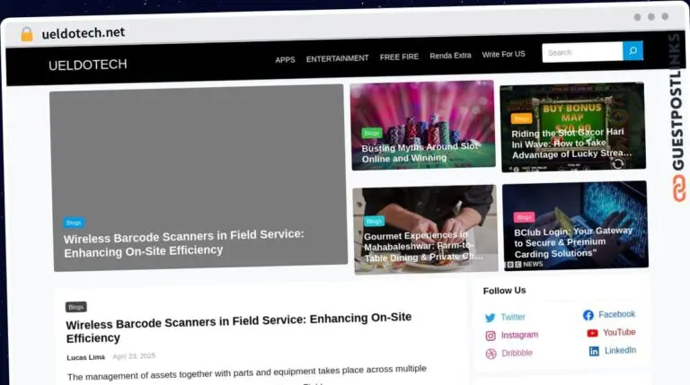Open Busting Myths Around Slot Online thumbnail
This screenshot has height=385, width=690.
[423, 126]
